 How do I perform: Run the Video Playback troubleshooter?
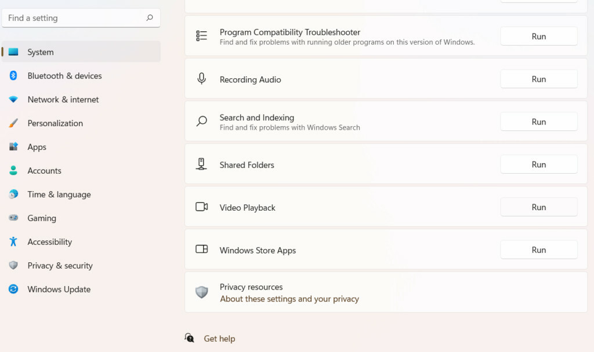(538, 207)
